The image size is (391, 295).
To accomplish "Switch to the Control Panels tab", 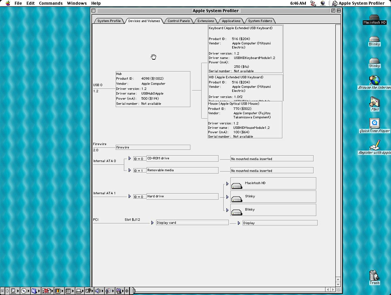I will point(179,21).
